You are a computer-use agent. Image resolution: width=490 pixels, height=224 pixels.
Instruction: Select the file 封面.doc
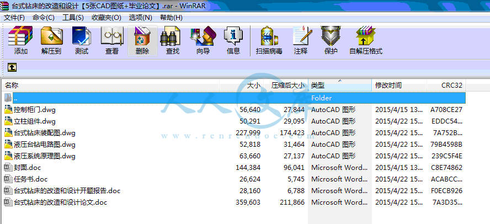27,168
